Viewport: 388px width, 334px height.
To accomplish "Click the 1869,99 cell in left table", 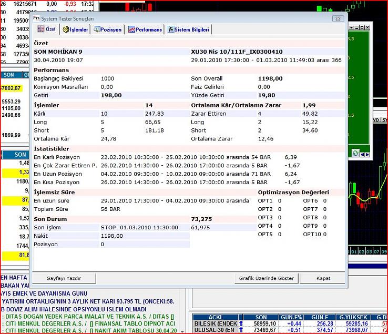I will pos(11,135).
